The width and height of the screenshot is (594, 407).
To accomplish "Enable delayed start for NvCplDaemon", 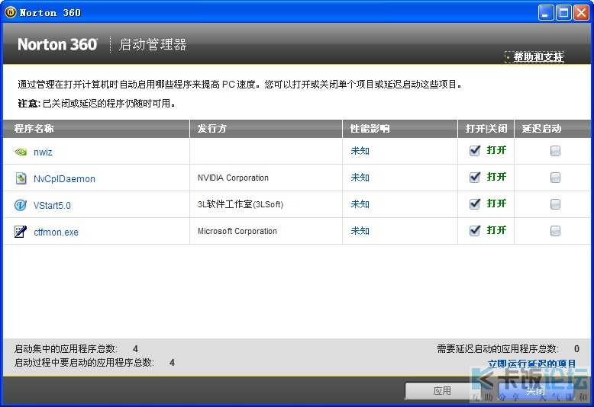I will pos(555,178).
